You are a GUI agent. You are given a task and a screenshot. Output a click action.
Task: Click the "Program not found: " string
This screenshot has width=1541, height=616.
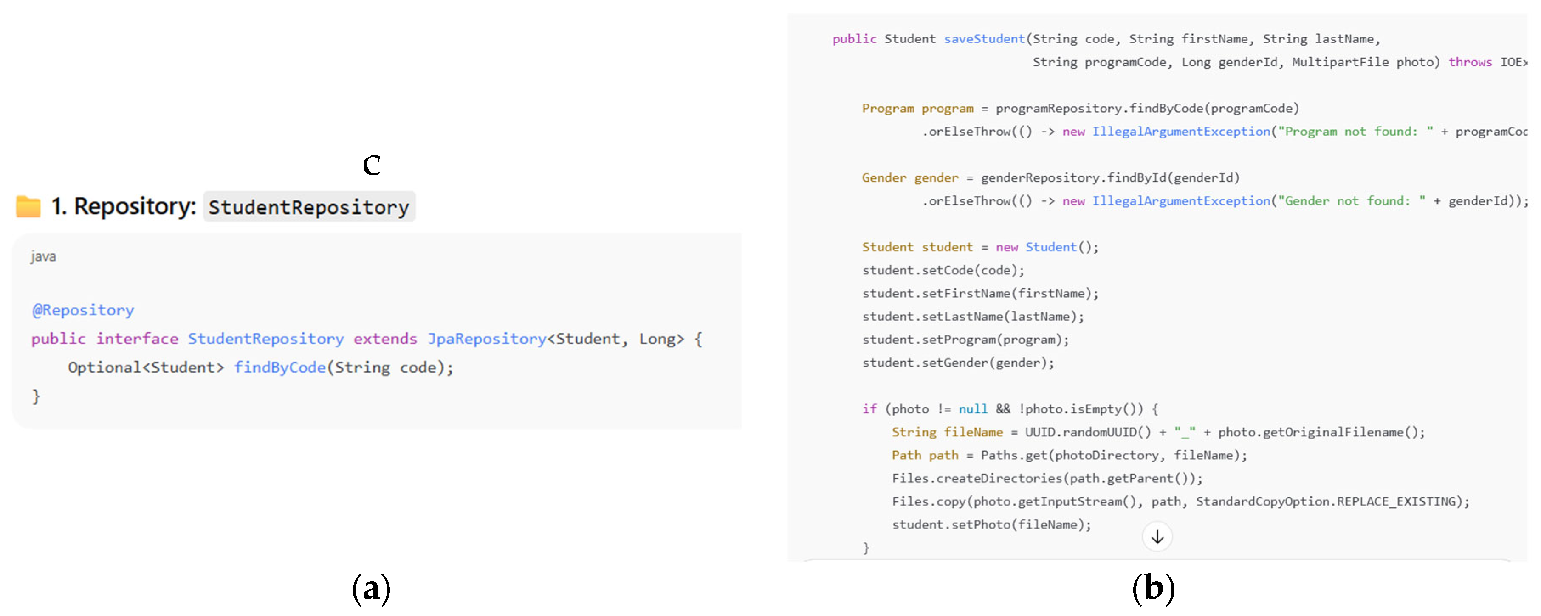[x=1355, y=132]
